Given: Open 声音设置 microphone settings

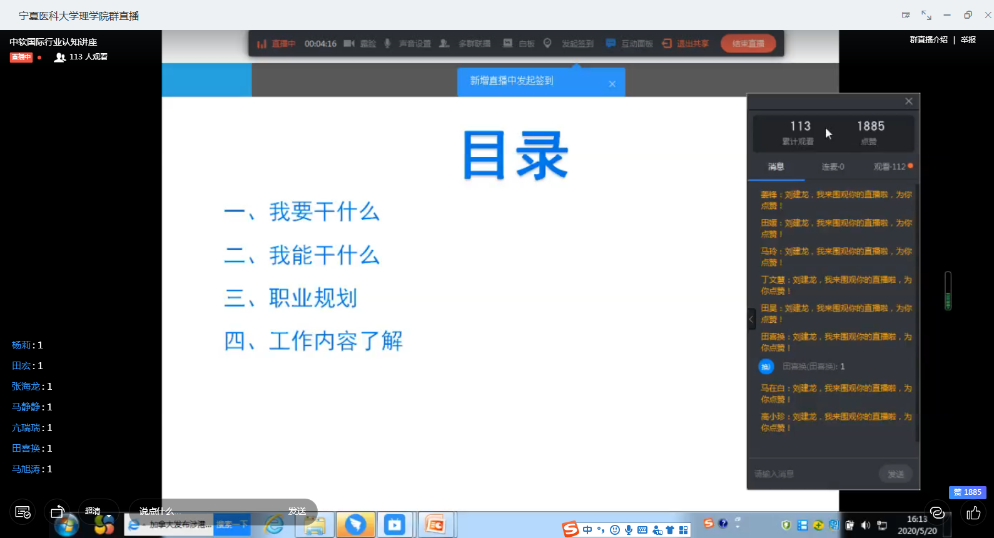Looking at the screenshot, I should (408, 44).
